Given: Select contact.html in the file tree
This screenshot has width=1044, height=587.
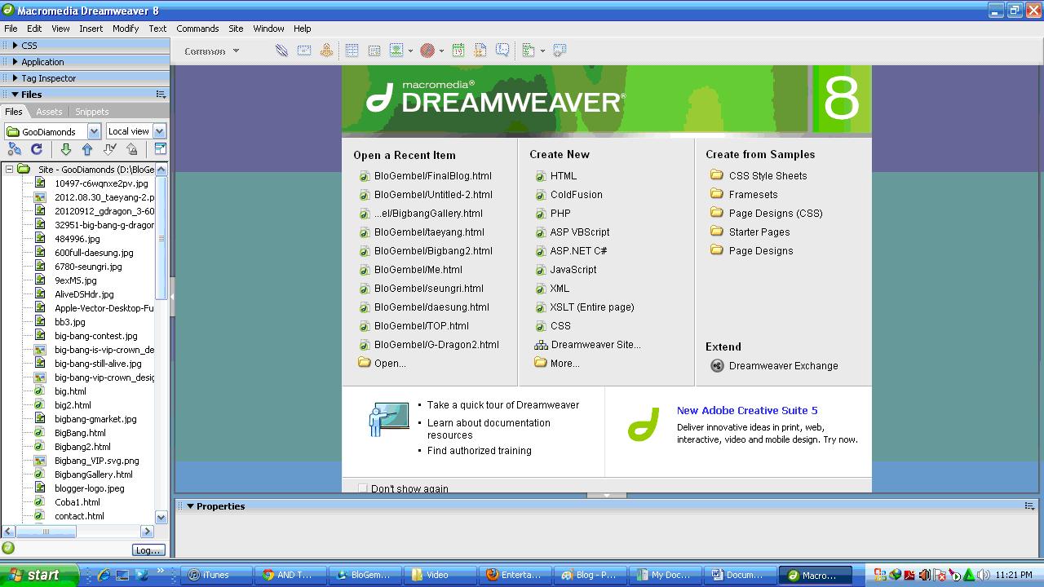Looking at the screenshot, I should pos(79,516).
